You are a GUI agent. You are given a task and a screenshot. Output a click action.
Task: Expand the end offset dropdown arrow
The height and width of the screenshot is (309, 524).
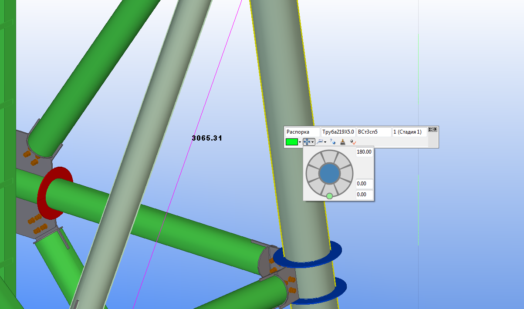click(325, 142)
